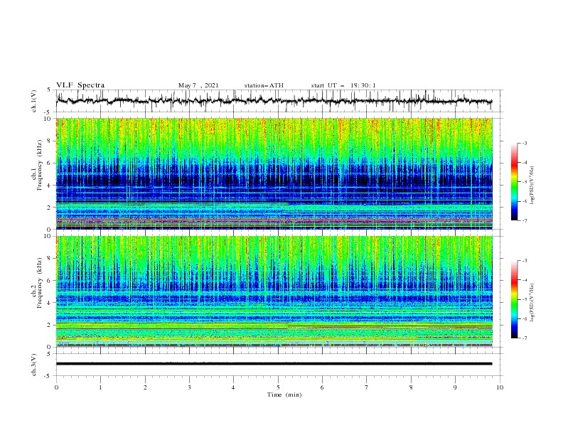563x435 pixels.
Task: Click the "-3" tick on ch.1 colorbar
Action: 524,143
